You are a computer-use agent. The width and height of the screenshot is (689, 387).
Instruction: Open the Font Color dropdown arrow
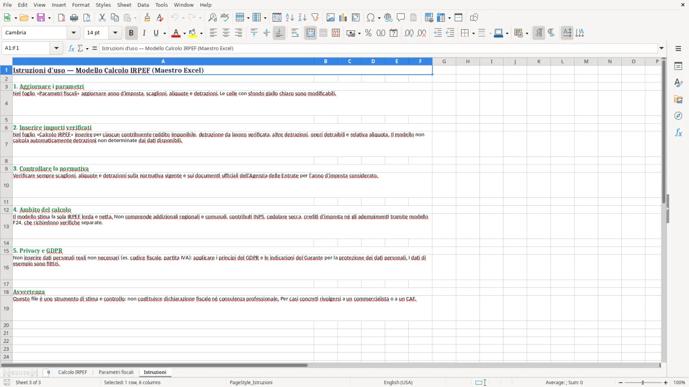point(184,33)
